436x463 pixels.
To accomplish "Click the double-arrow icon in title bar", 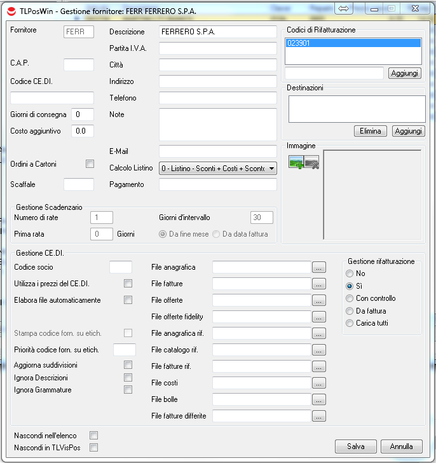I will coord(343,9).
